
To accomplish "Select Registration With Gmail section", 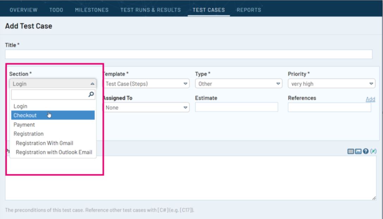I will point(44,143).
